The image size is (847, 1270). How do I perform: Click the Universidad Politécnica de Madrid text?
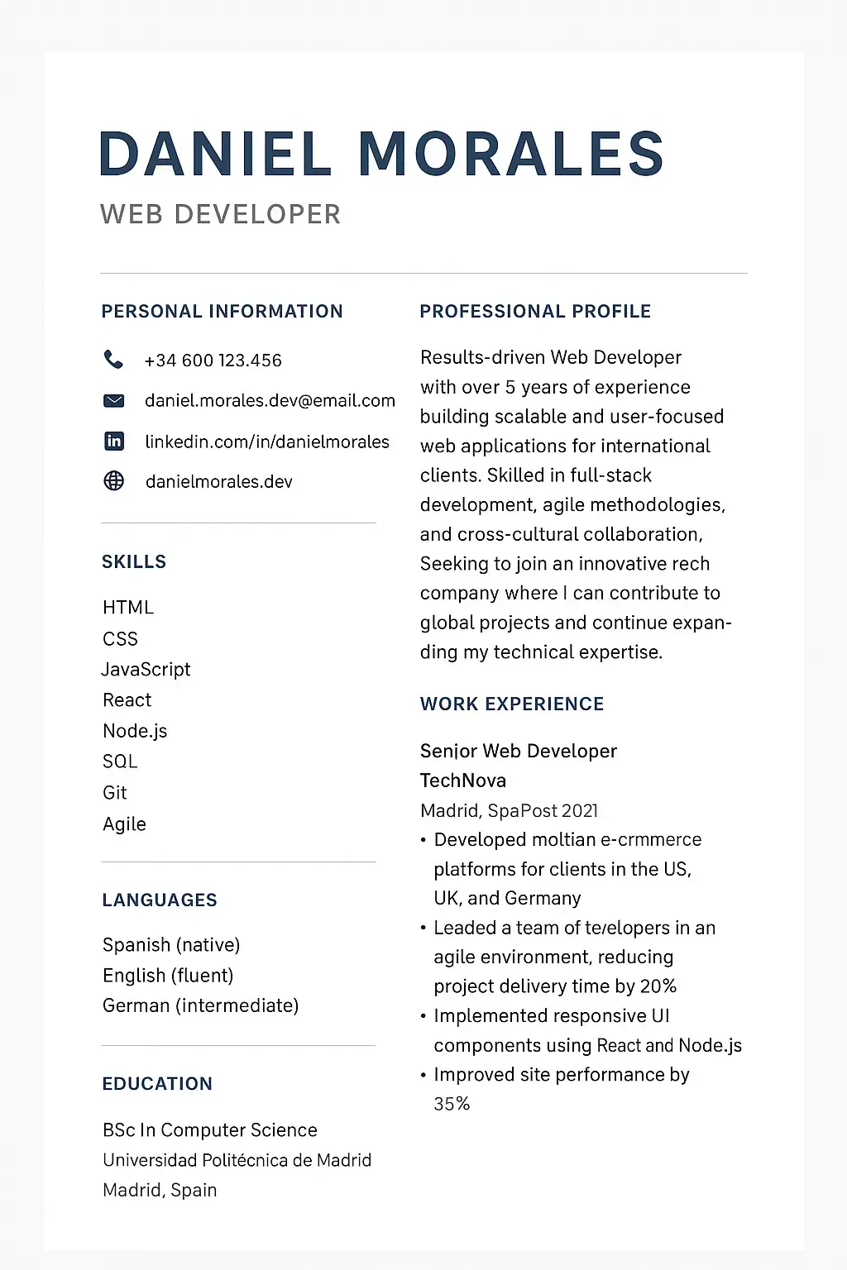tap(237, 1160)
